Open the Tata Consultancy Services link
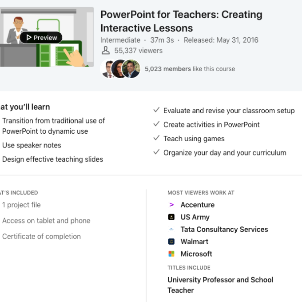The width and height of the screenshot is (302, 302). [224, 230]
